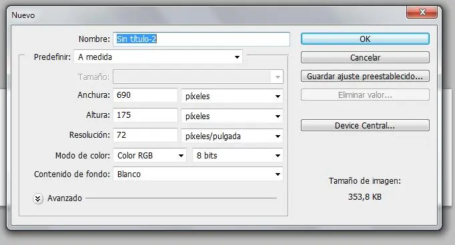This screenshot has width=455, height=245.
Task: Click the OK button
Action: pos(365,39)
